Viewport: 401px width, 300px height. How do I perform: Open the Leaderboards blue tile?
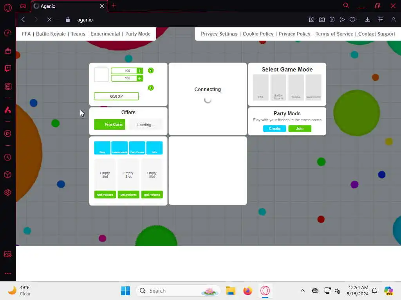[x=119, y=148]
